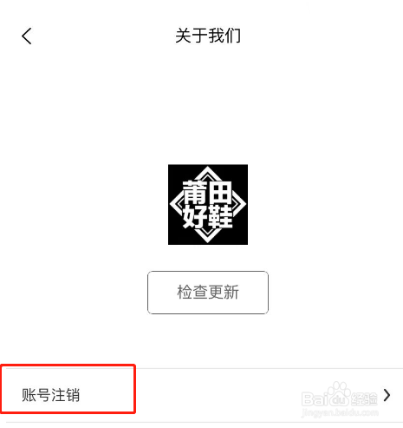Viewport: 403px width, 428px height.
Task: Tap the 莆田好鞋 app logo
Action: (208, 204)
